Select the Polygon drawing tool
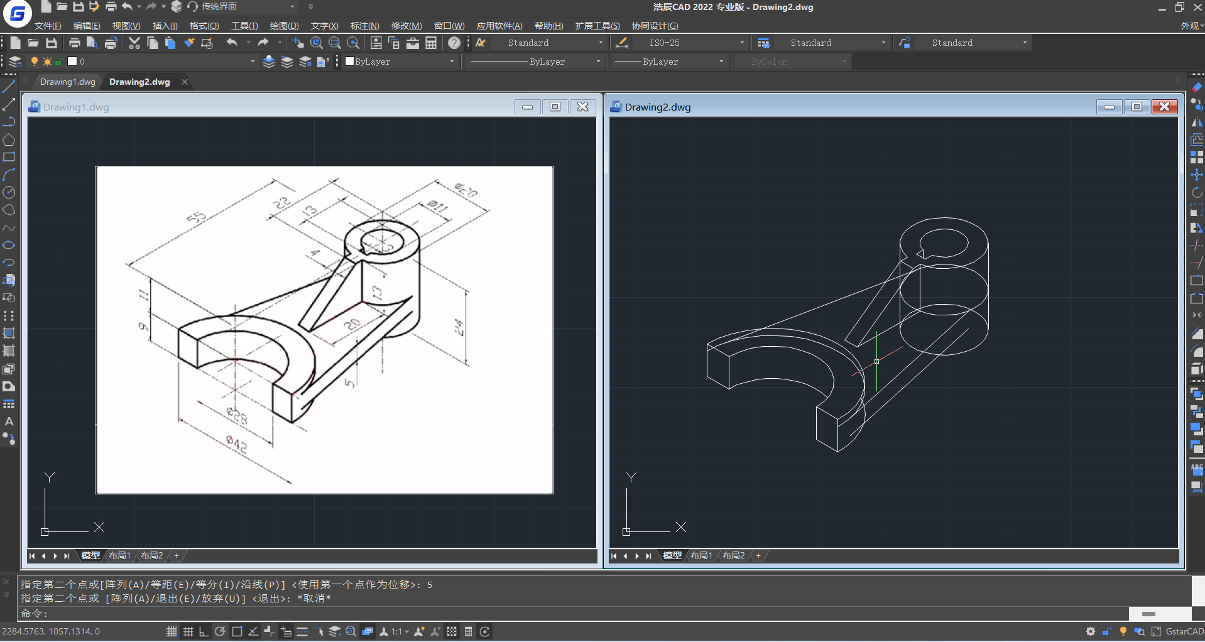This screenshot has width=1205, height=642. [x=9, y=139]
